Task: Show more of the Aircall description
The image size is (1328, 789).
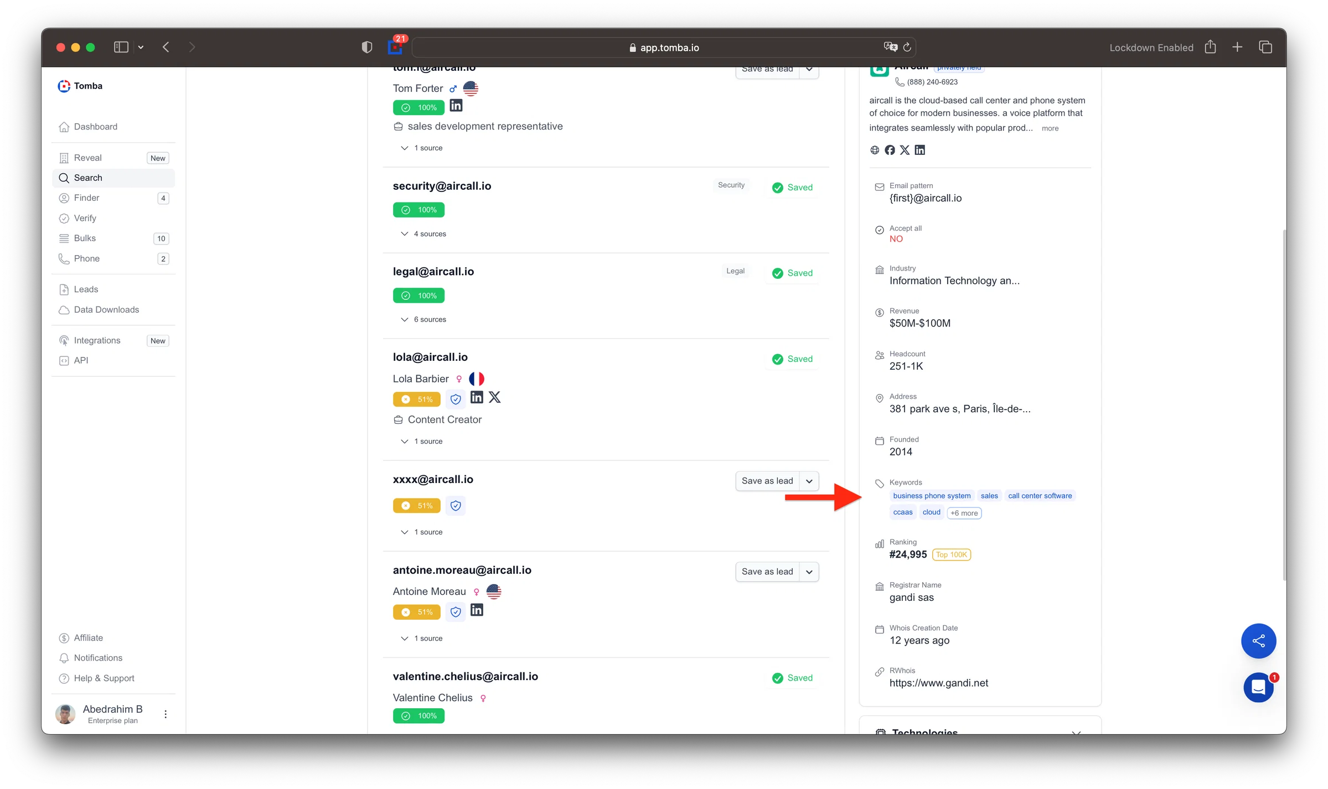Action: click(x=1050, y=128)
